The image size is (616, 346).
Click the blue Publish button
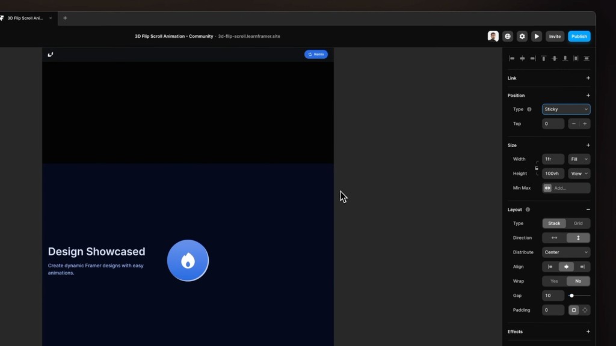pyautogui.click(x=579, y=36)
